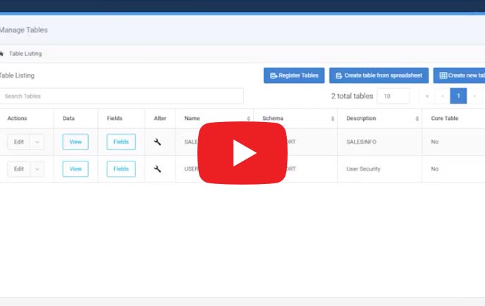Select page 1 in pagination
485x306 pixels.
pos(458,96)
